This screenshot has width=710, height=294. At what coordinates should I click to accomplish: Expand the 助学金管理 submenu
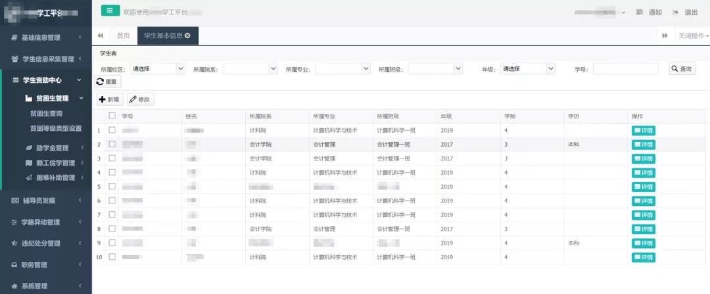click(x=55, y=148)
